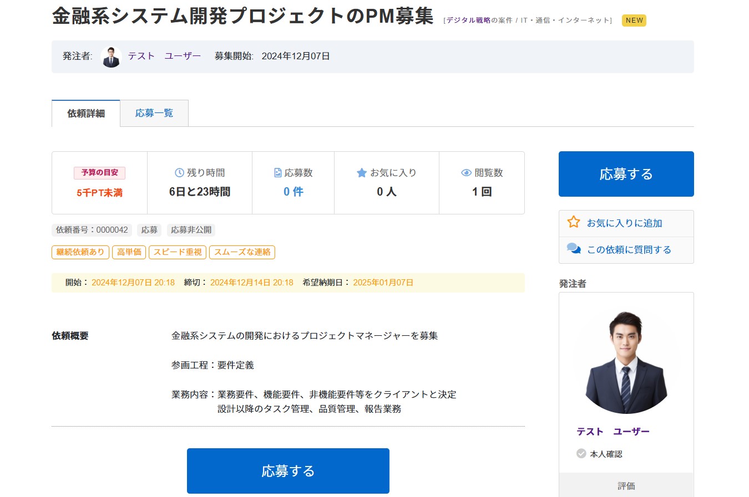Click the blue star icon beside お気に入り

coord(362,173)
